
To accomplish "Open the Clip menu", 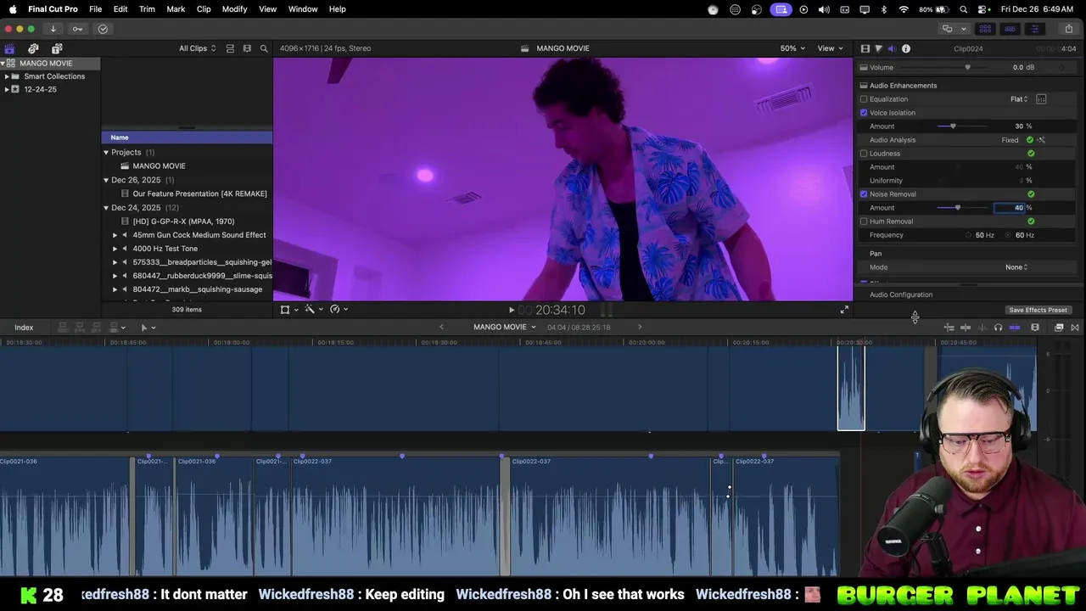I will 204,9.
